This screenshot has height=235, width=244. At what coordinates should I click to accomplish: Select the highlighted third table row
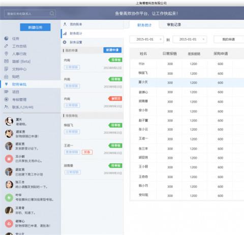click(187, 82)
